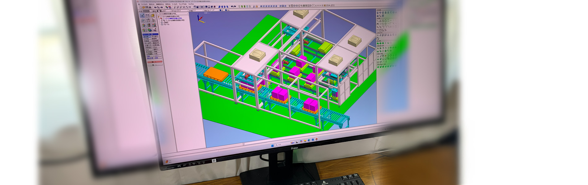This screenshot has width=588, height=185.
Task: Toggle the second blue checkbox in options bar
Action: coord(226,10)
